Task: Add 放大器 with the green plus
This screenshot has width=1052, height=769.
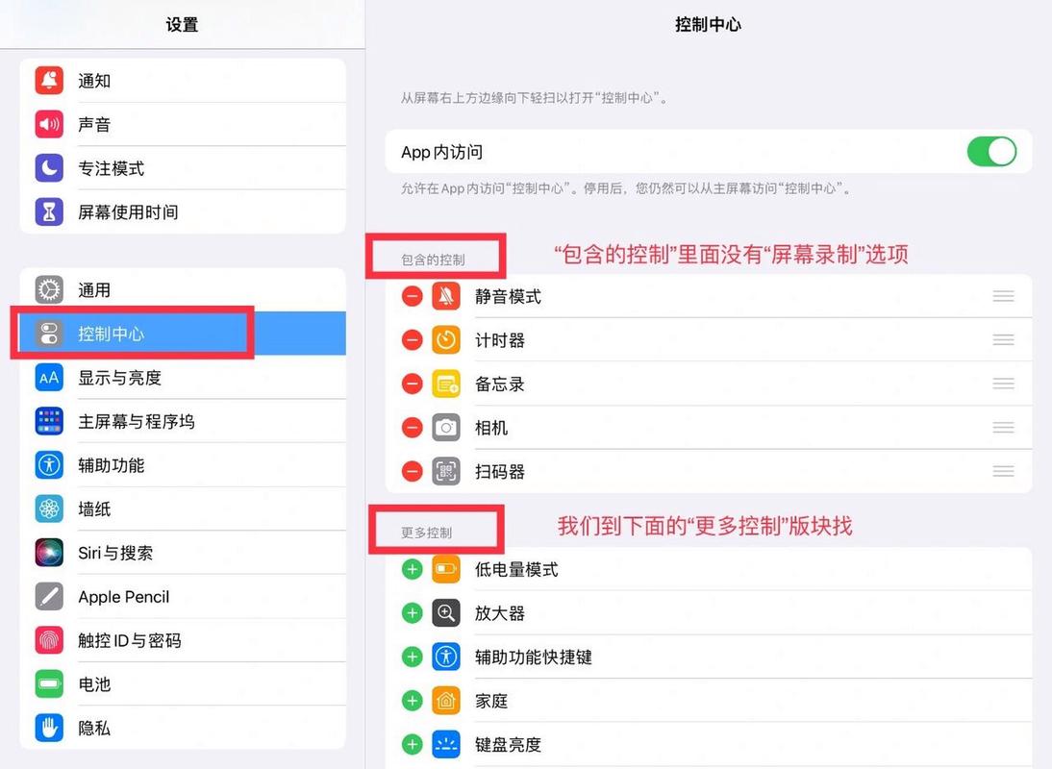Action: click(x=412, y=612)
